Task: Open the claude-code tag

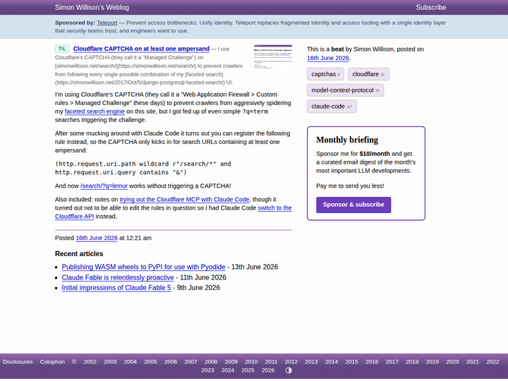Action: click(332, 107)
